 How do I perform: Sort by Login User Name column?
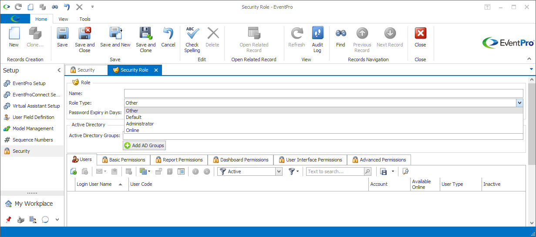101,184
